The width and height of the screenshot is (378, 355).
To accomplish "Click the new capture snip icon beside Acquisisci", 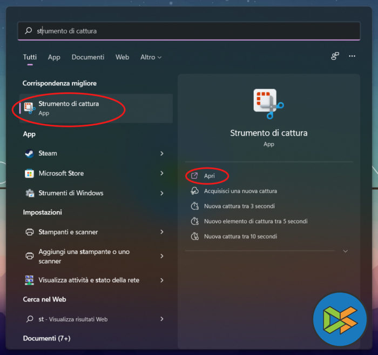I will tap(195, 191).
